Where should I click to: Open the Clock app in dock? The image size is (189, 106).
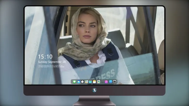(82, 82)
